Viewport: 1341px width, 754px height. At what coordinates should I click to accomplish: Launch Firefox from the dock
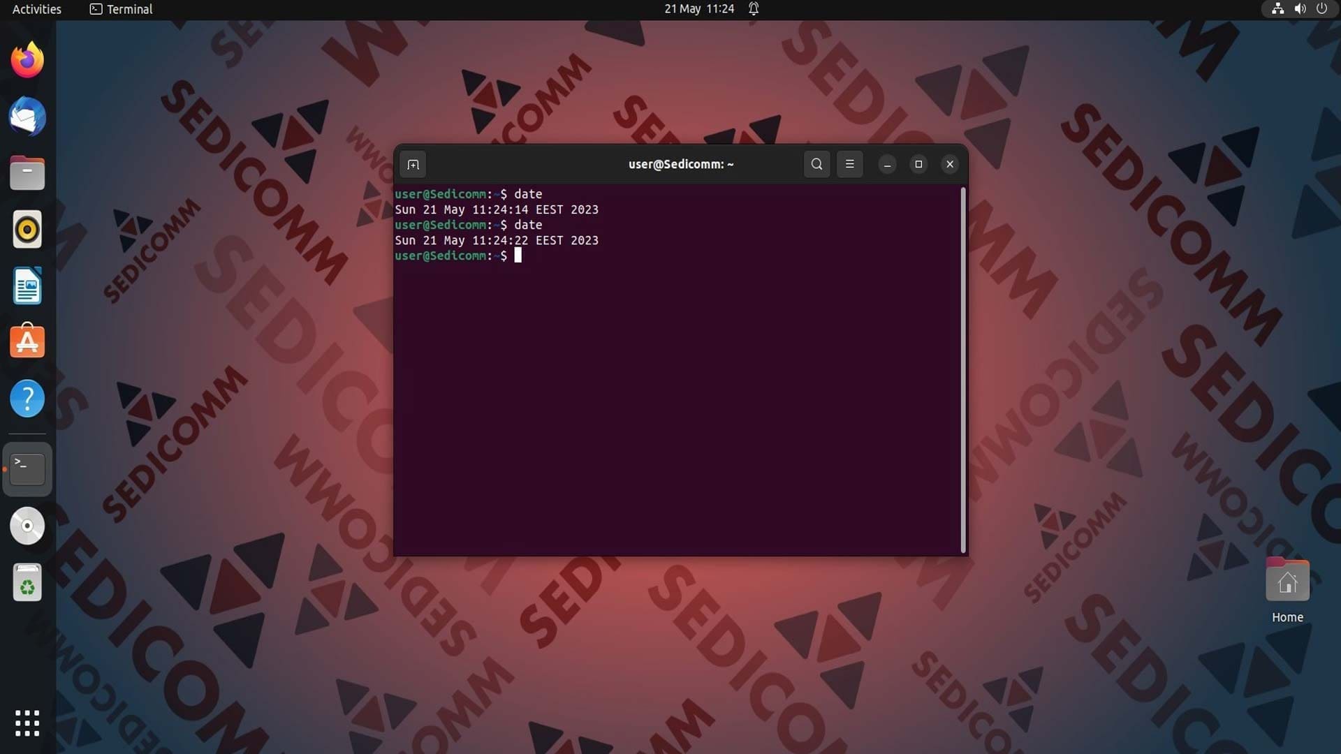point(27,60)
